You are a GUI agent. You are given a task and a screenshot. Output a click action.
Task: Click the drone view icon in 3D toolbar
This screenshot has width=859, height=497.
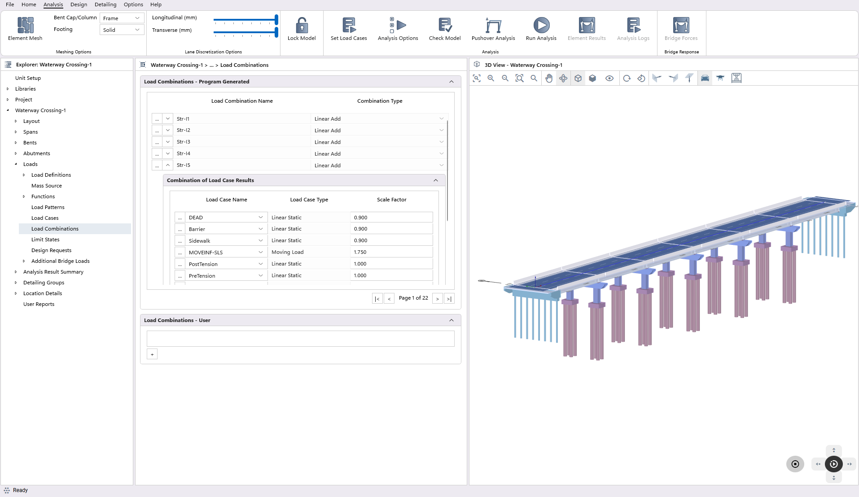(720, 78)
